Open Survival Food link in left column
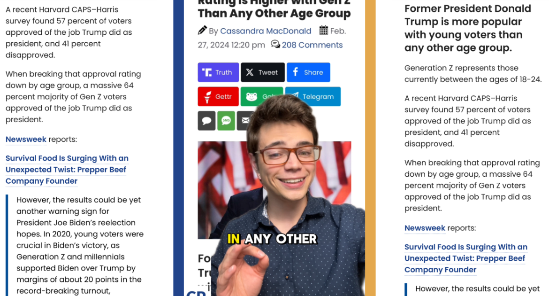Image resolution: width=549 pixels, height=296 pixels. tap(67, 170)
